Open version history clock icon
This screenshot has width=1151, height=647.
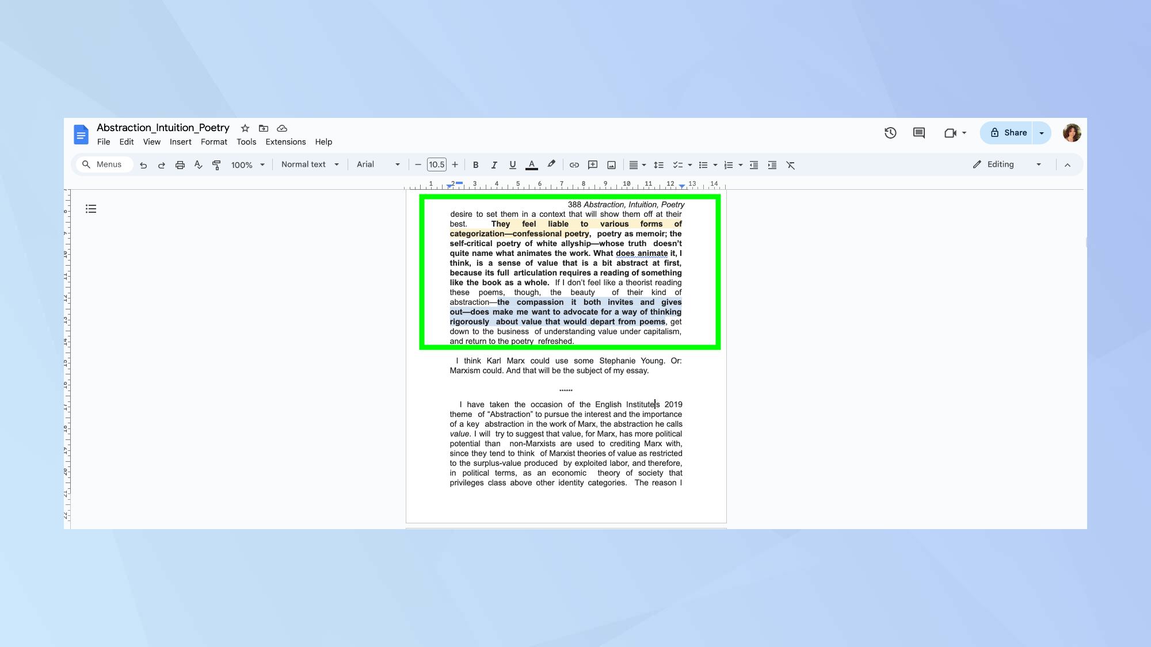coord(890,133)
